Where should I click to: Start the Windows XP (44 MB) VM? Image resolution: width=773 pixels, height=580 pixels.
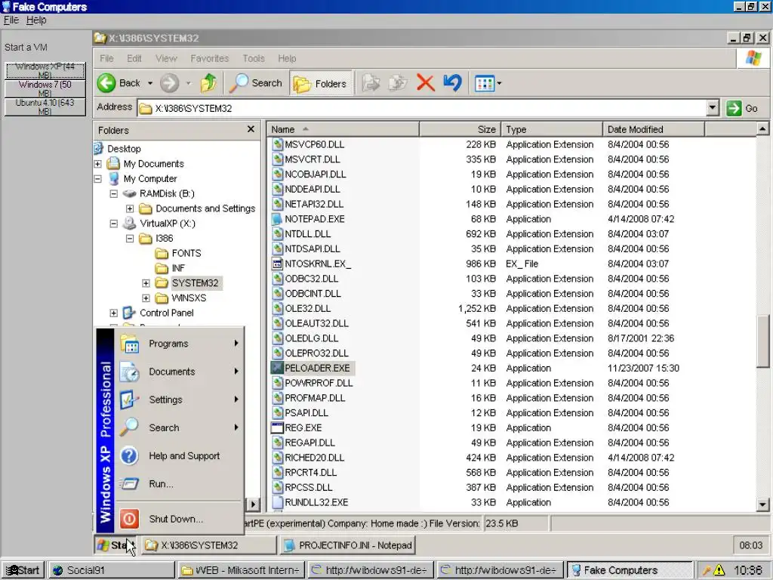(x=45, y=70)
